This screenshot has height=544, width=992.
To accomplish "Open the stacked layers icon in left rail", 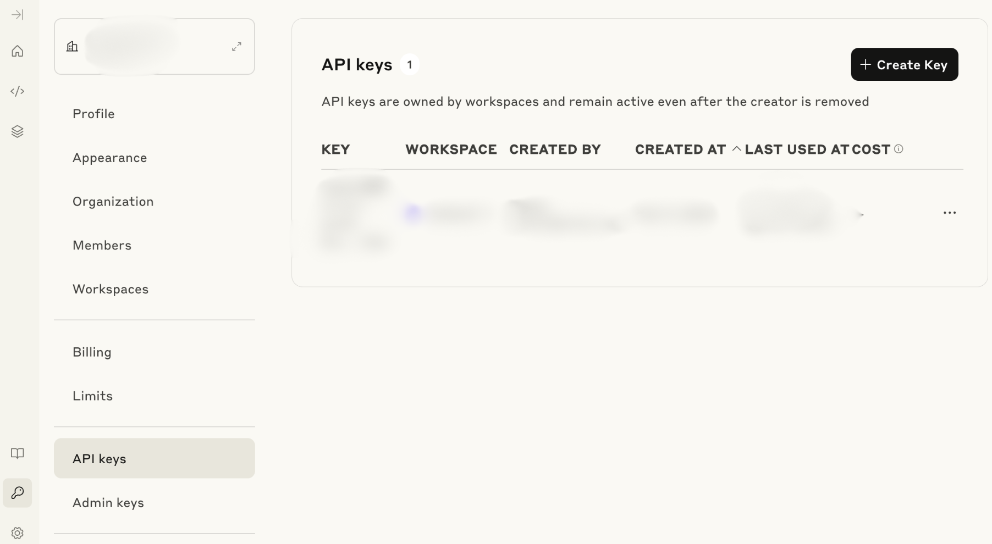I will pyautogui.click(x=17, y=131).
